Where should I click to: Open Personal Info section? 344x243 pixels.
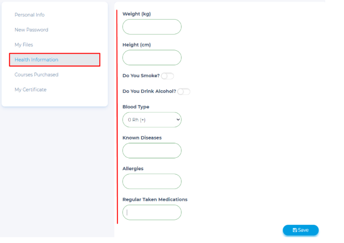30,15
